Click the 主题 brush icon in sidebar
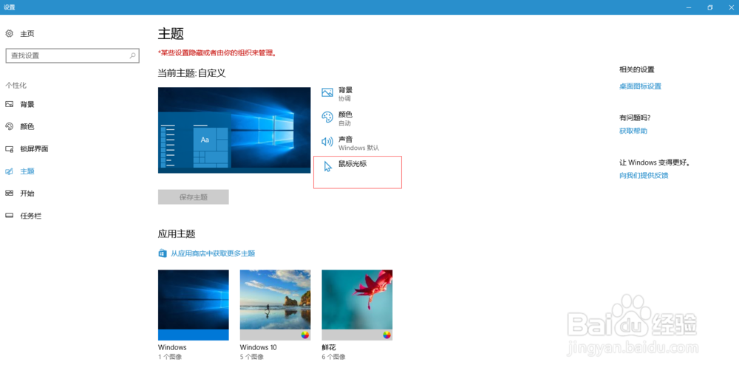The height and width of the screenshot is (373, 739). (10, 171)
